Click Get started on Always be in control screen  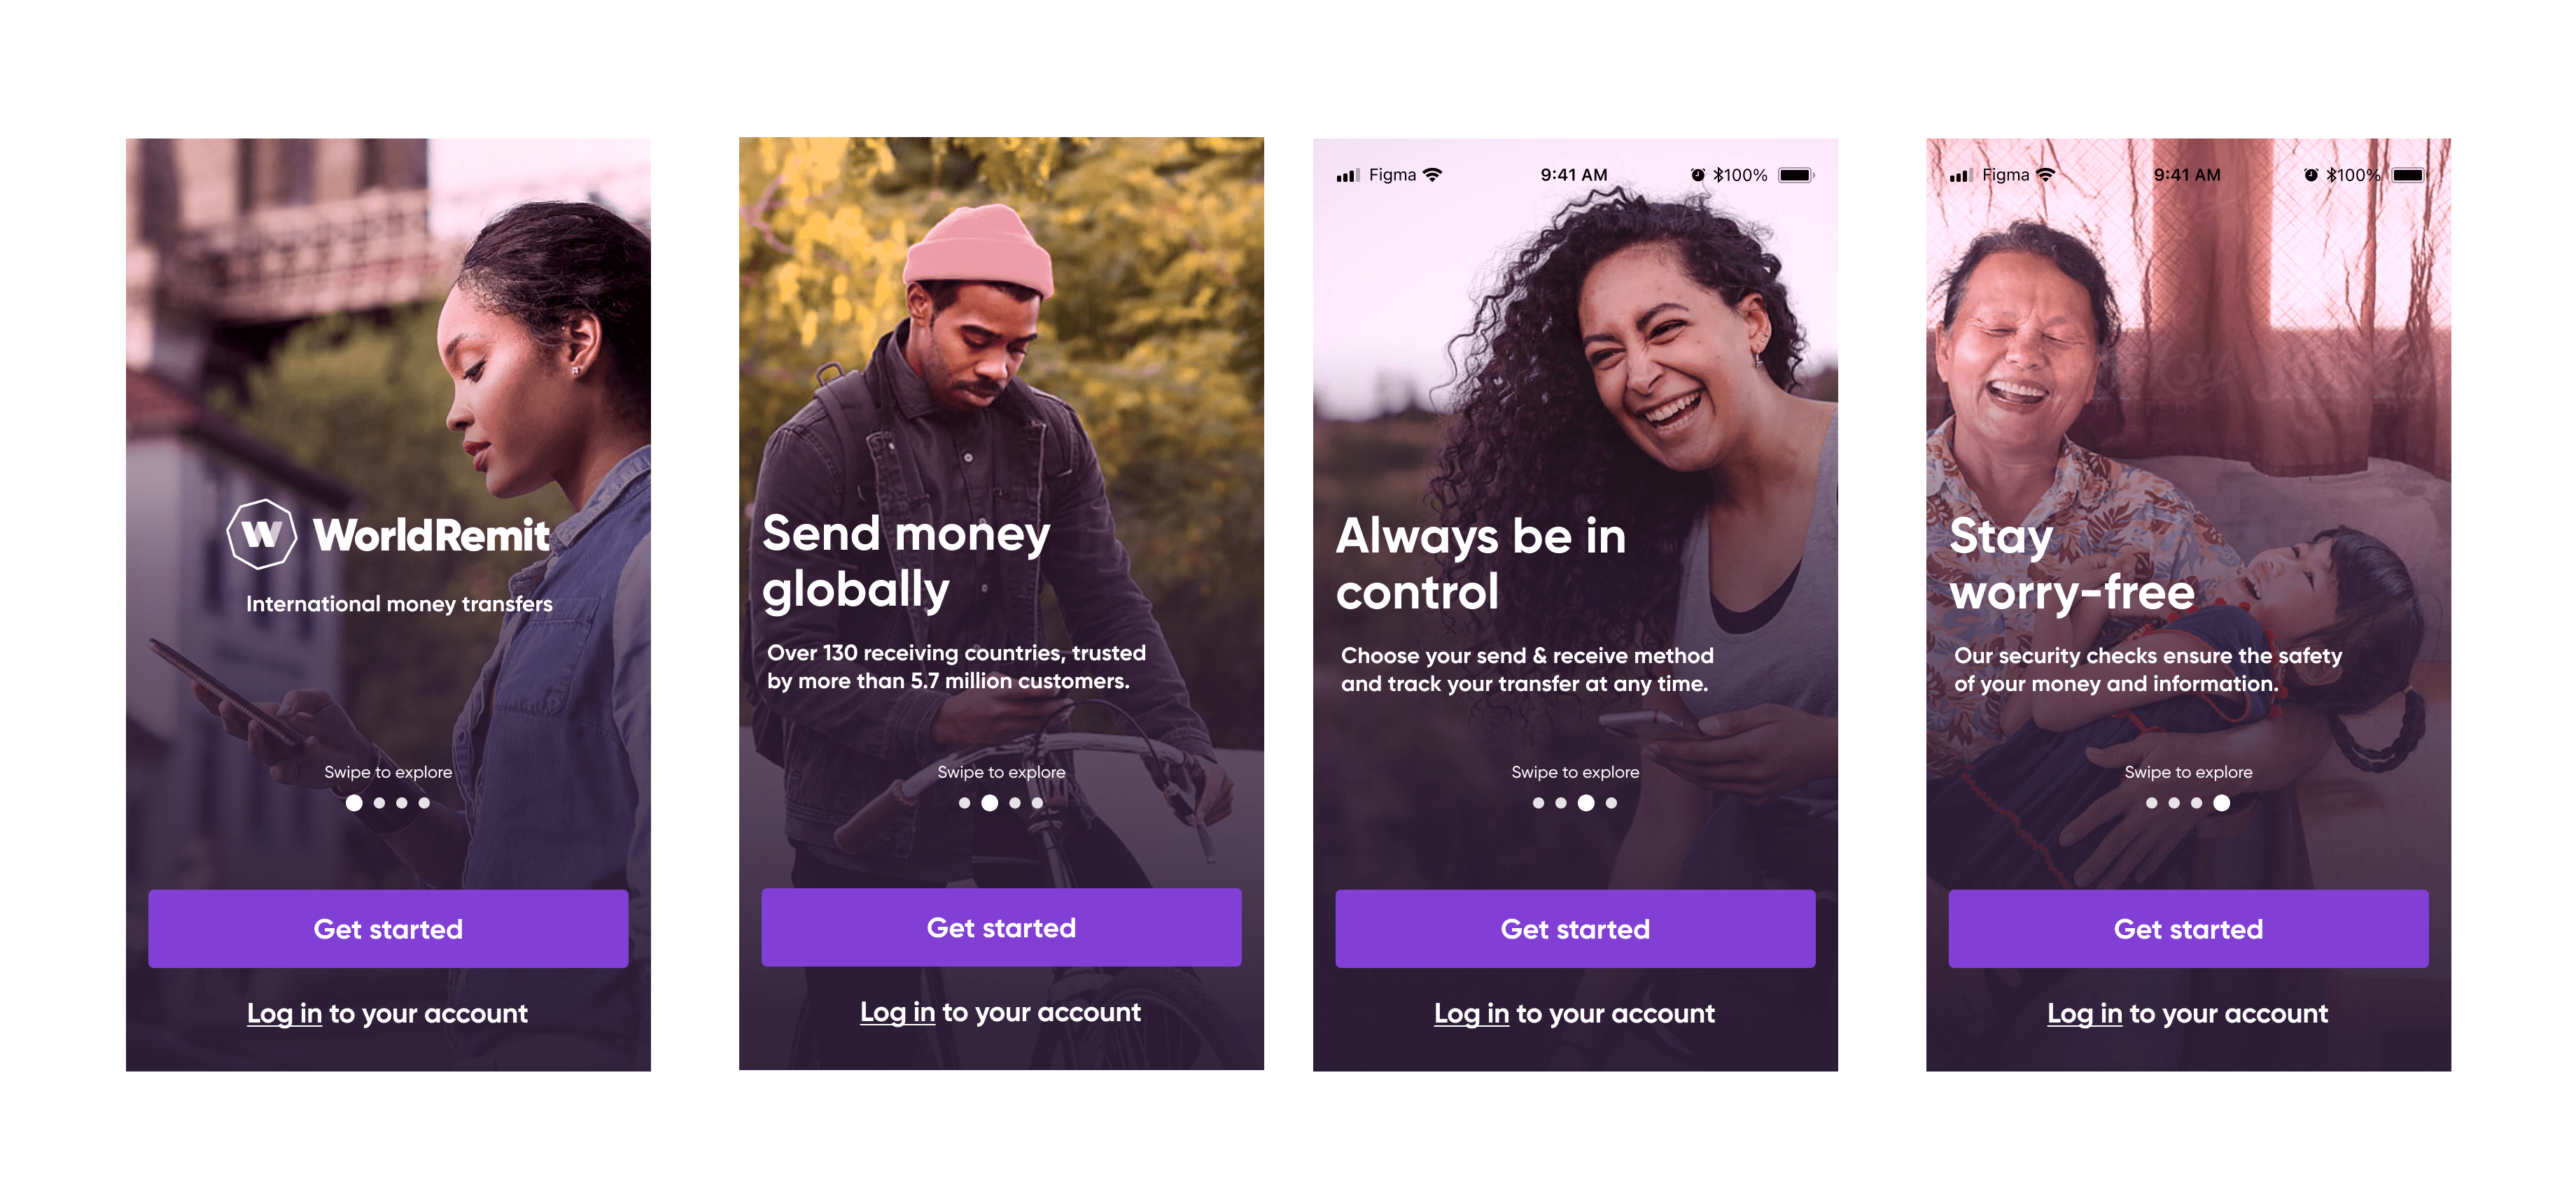tap(1575, 930)
